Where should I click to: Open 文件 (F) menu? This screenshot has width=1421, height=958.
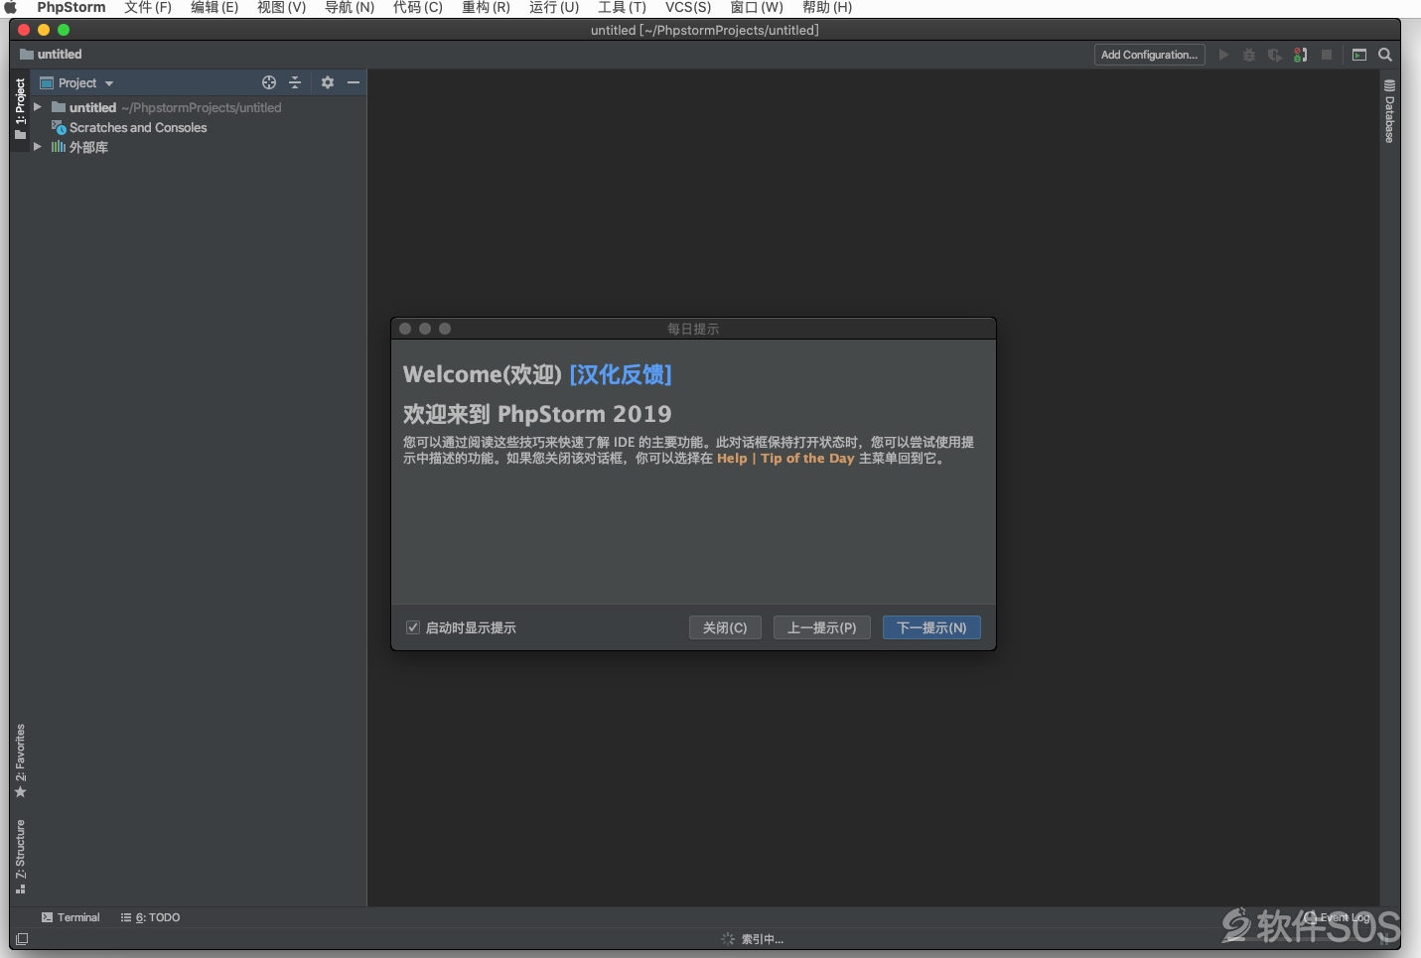(x=148, y=8)
